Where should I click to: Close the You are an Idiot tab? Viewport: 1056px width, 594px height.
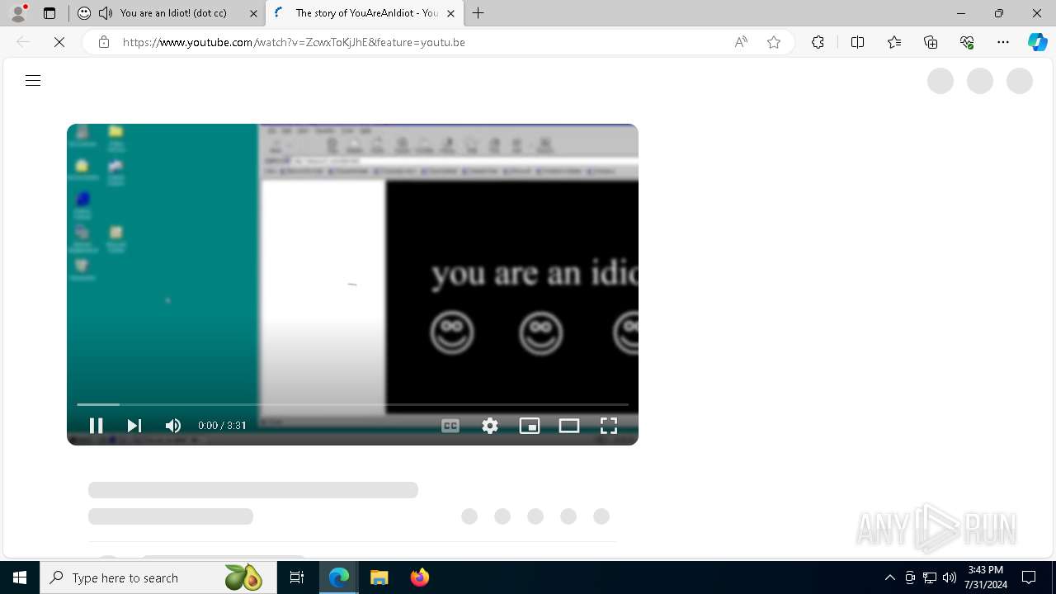[x=253, y=13]
